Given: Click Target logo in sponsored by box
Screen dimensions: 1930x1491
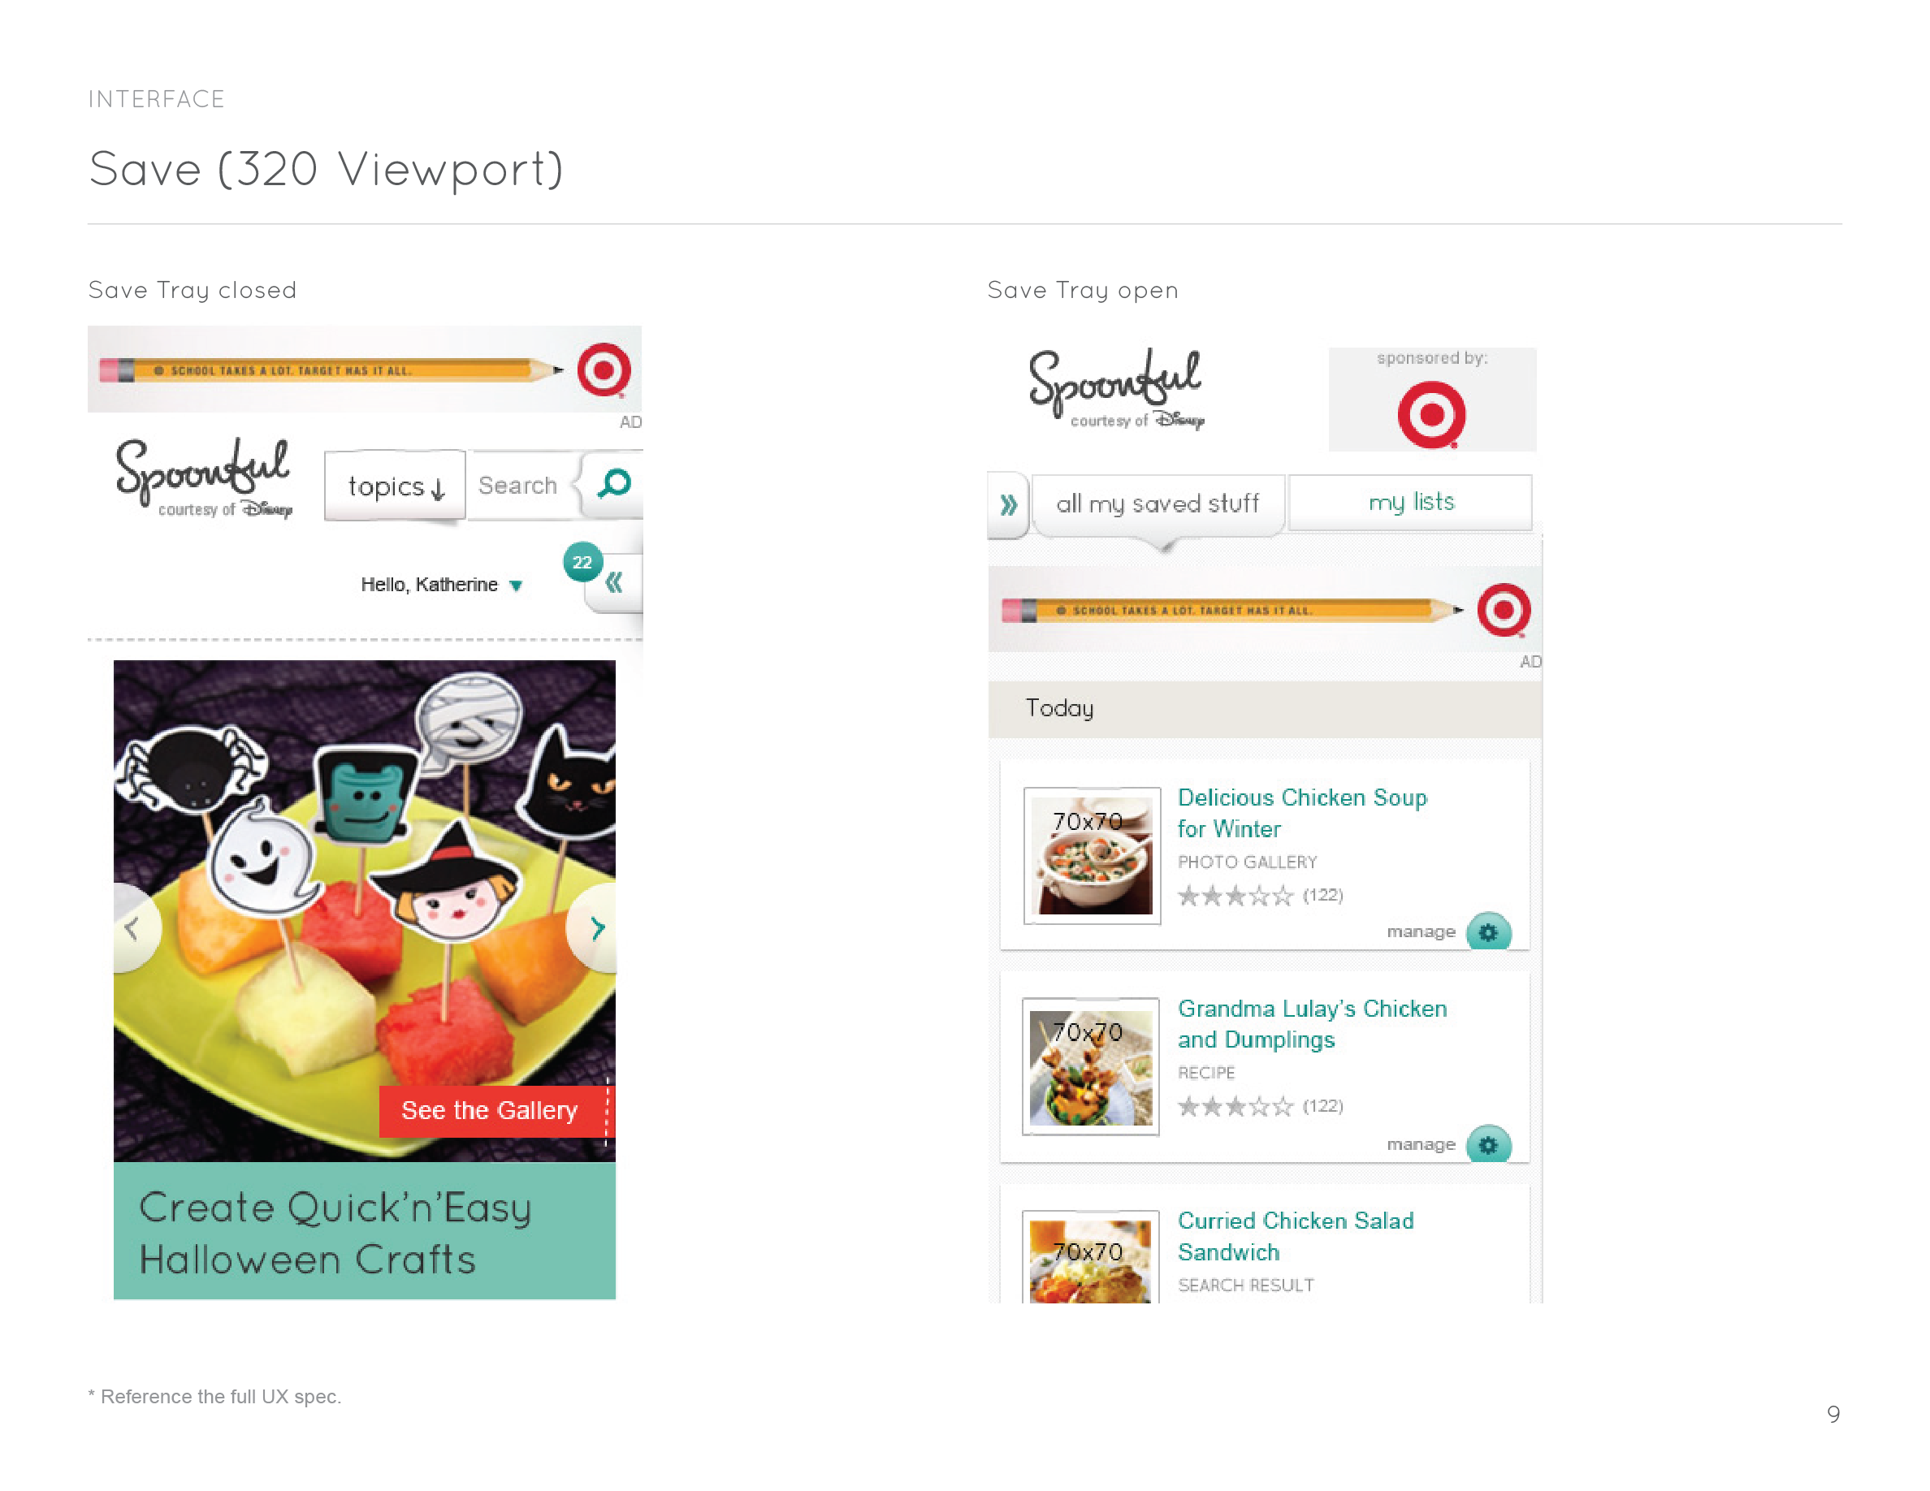Looking at the screenshot, I should click(1431, 414).
